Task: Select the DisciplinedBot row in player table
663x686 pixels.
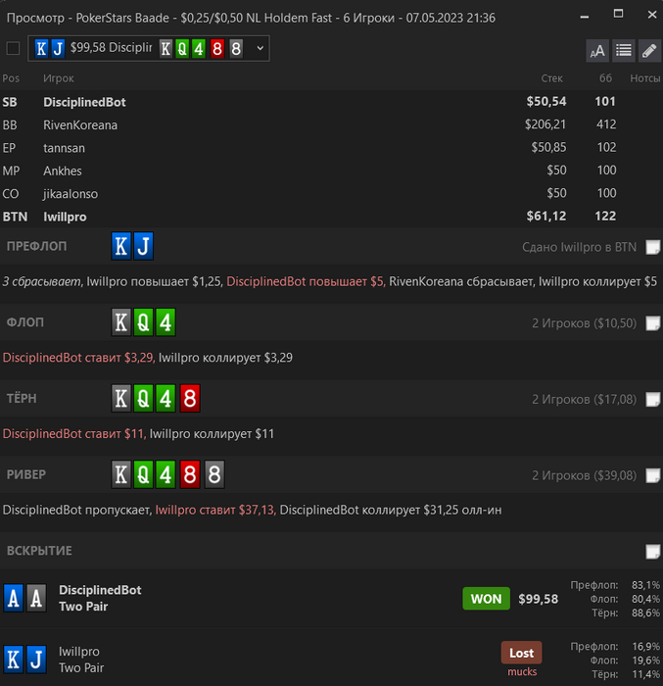Action: (331, 102)
